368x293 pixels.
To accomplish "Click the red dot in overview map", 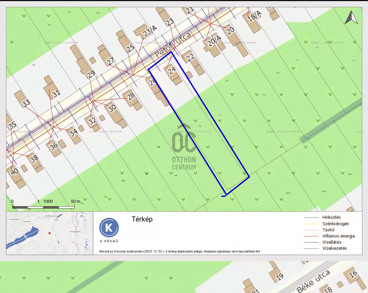I will point(49,233).
